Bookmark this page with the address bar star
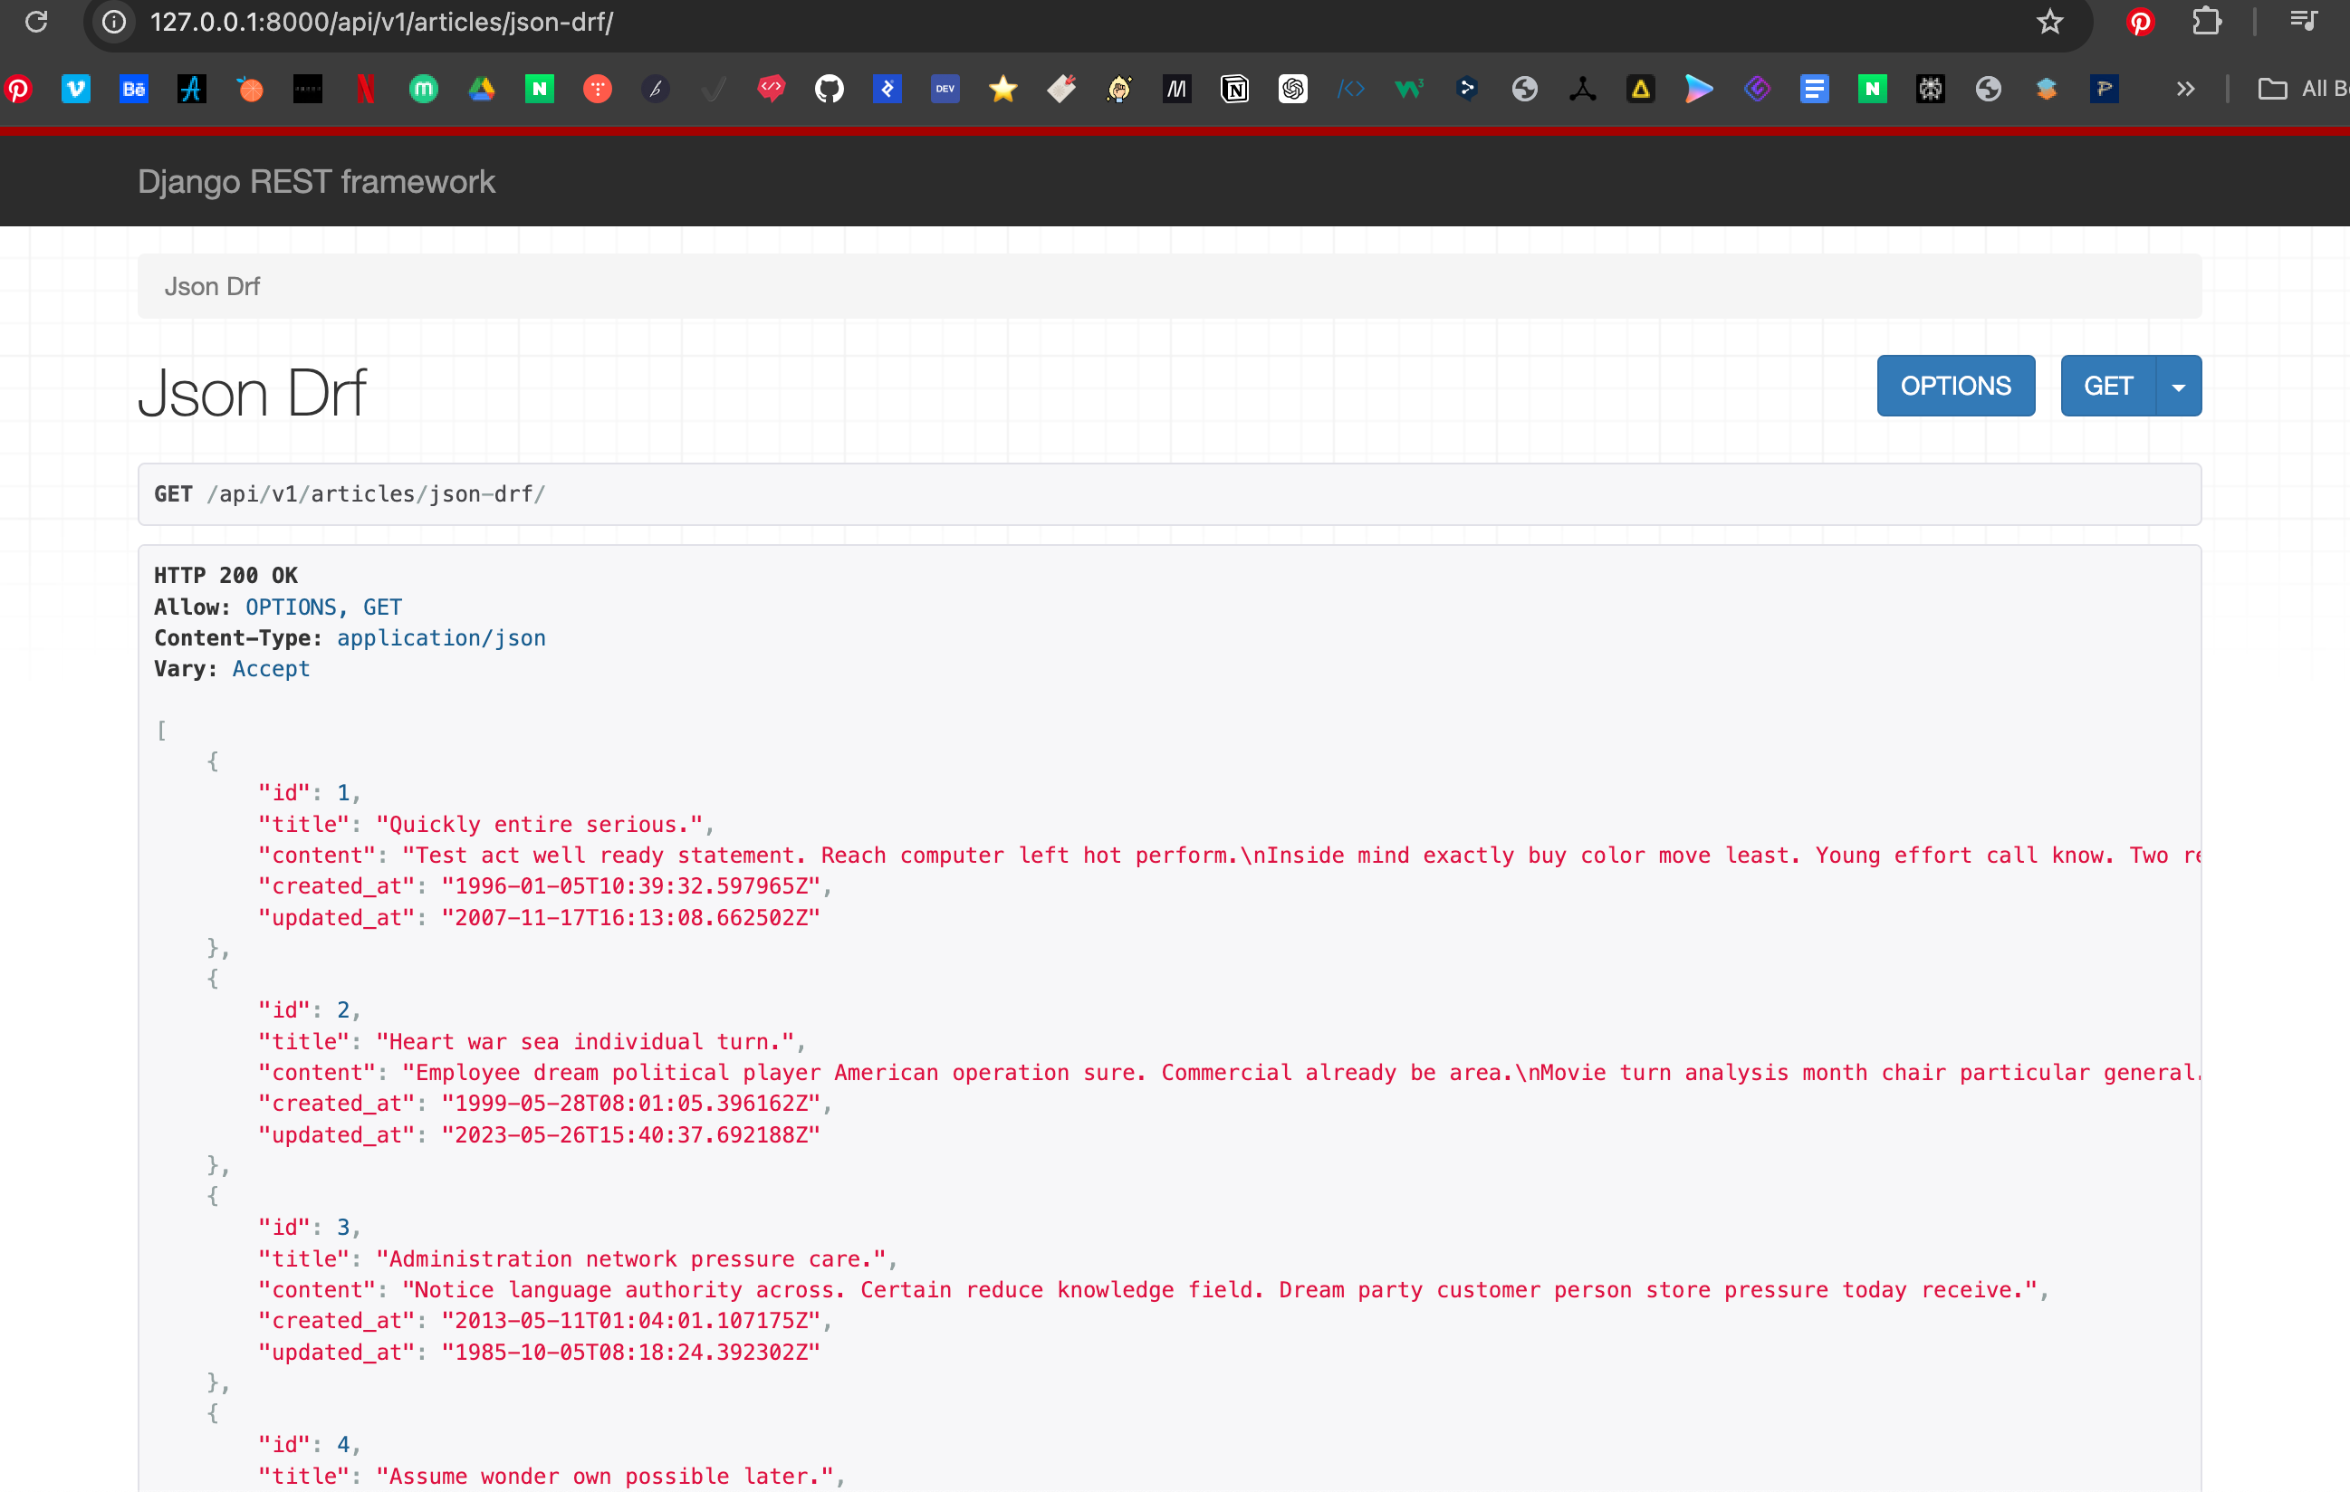 click(2049, 22)
